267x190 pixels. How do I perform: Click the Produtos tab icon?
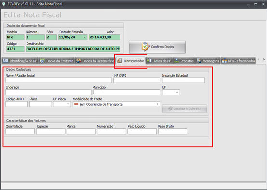[x=177, y=61]
